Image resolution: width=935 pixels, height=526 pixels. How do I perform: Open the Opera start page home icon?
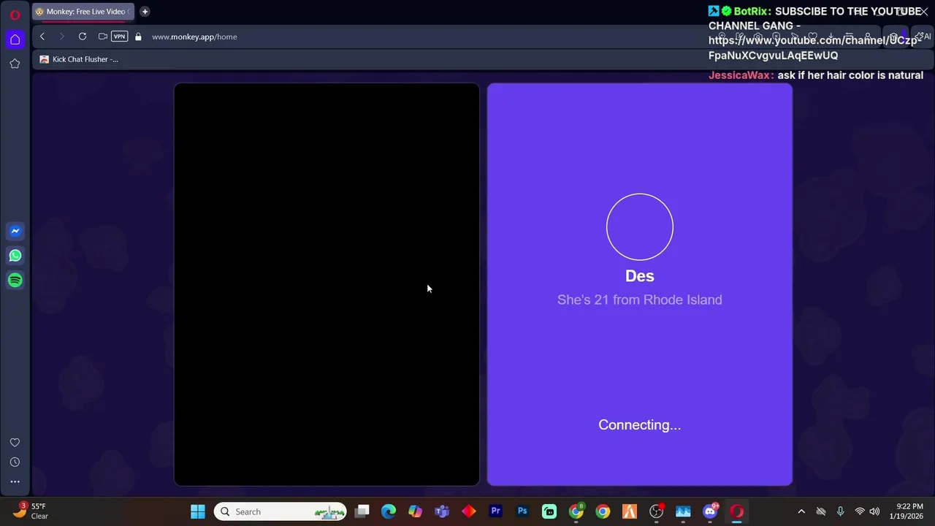pos(15,39)
